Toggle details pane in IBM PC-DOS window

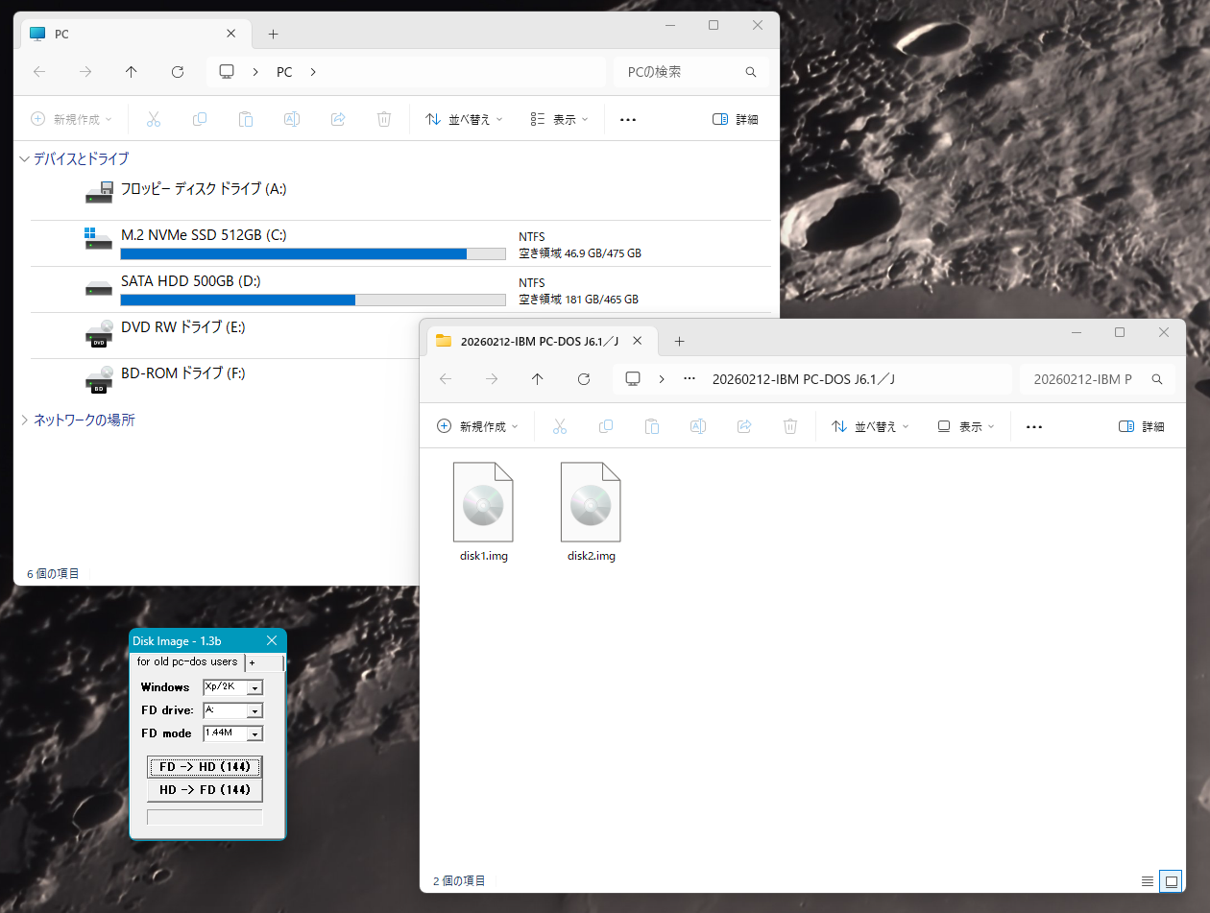[1142, 426]
